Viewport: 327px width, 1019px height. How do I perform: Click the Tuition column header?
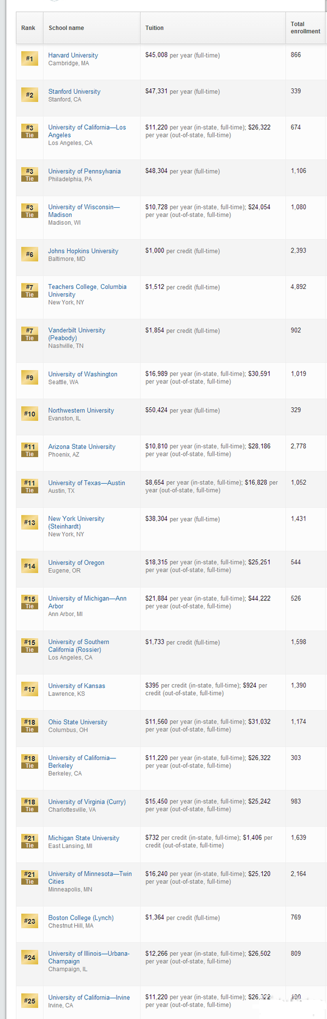154,28
